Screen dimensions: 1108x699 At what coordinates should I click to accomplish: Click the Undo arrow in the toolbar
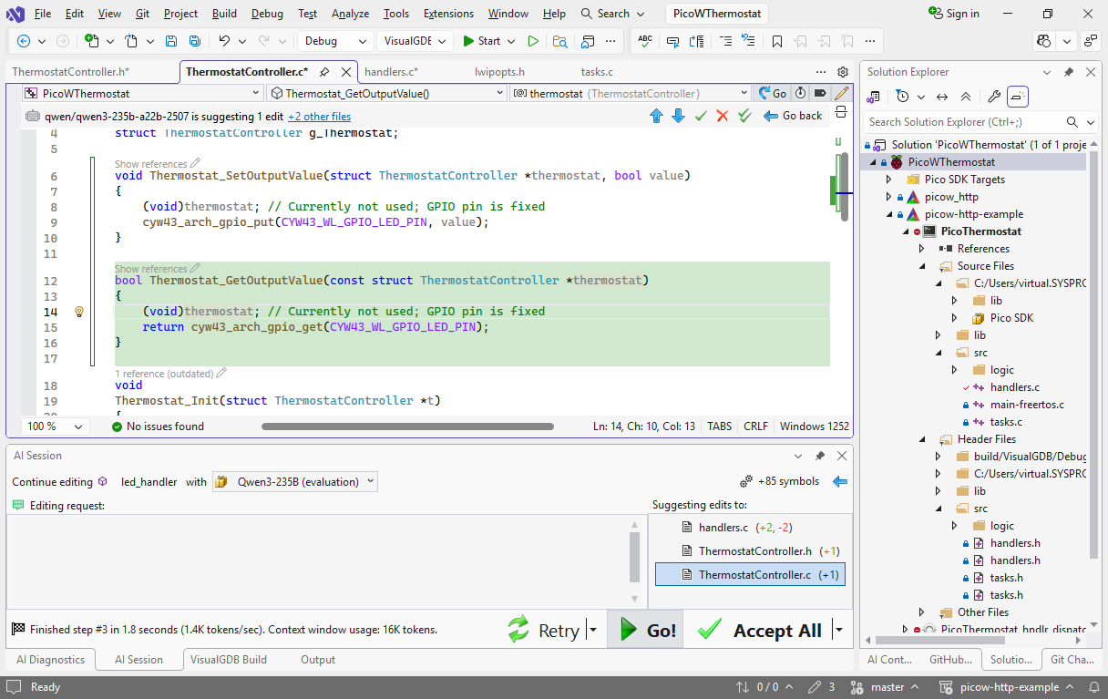[x=224, y=41]
